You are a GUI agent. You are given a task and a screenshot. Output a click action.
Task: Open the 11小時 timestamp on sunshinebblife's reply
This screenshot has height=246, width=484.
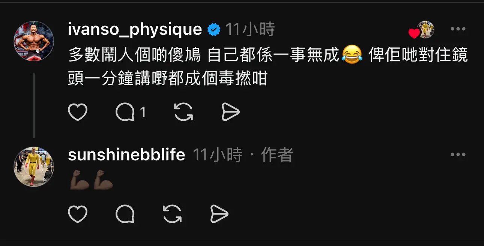coord(218,155)
